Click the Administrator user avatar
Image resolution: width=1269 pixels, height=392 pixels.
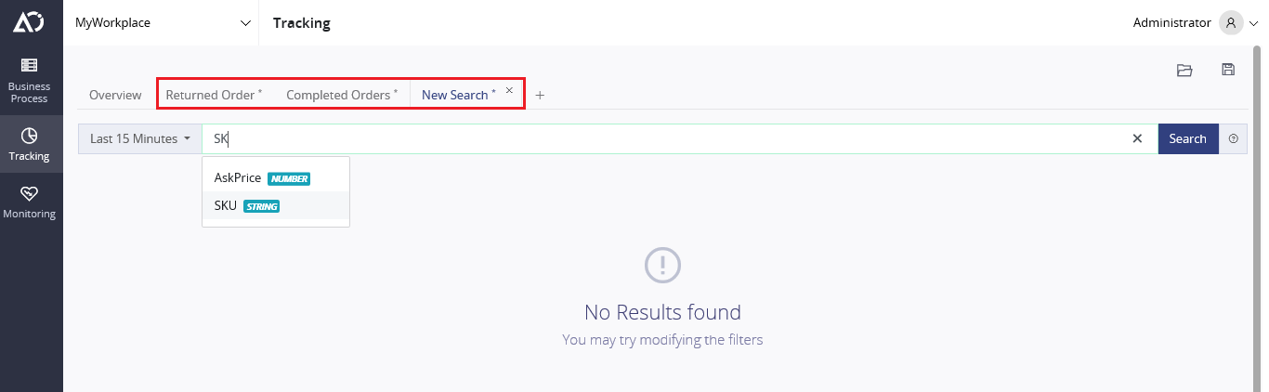[x=1231, y=22]
